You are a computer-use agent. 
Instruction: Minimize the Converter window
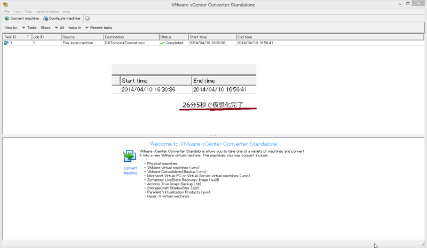pyautogui.click(x=400, y=4)
